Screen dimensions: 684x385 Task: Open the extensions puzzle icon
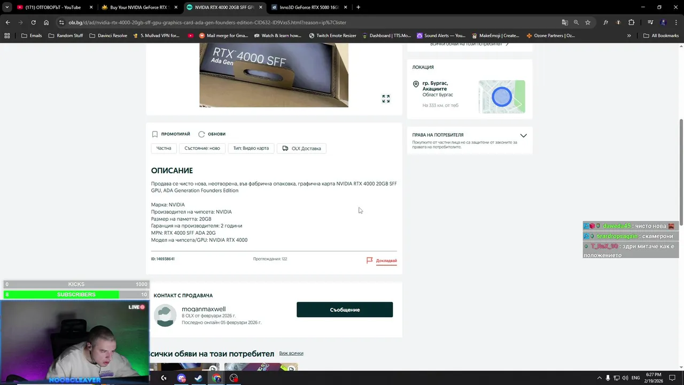pyautogui.click(x=631, y=22)
